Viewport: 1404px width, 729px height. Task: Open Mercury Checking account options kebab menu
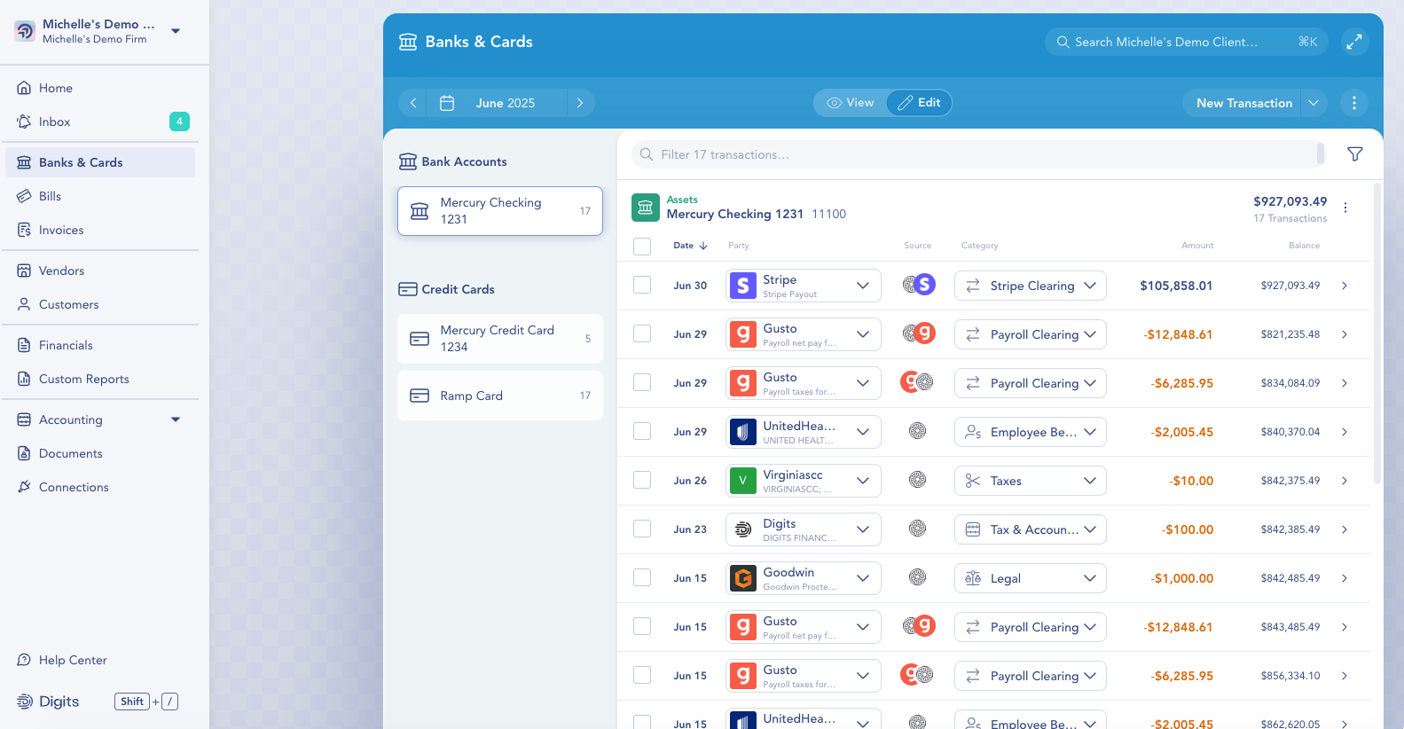(1345, 208)
